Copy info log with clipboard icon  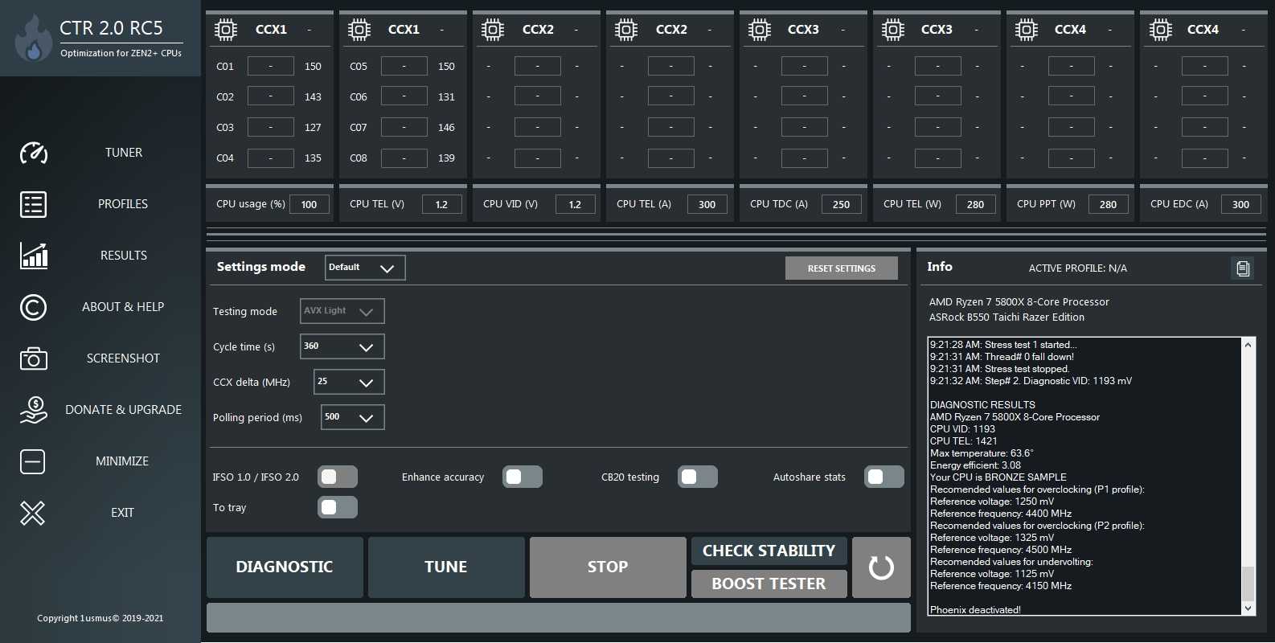(x=1242, y=268)
